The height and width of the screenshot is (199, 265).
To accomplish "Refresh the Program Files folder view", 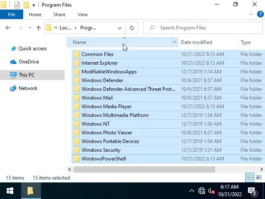I will pos(132,28).
